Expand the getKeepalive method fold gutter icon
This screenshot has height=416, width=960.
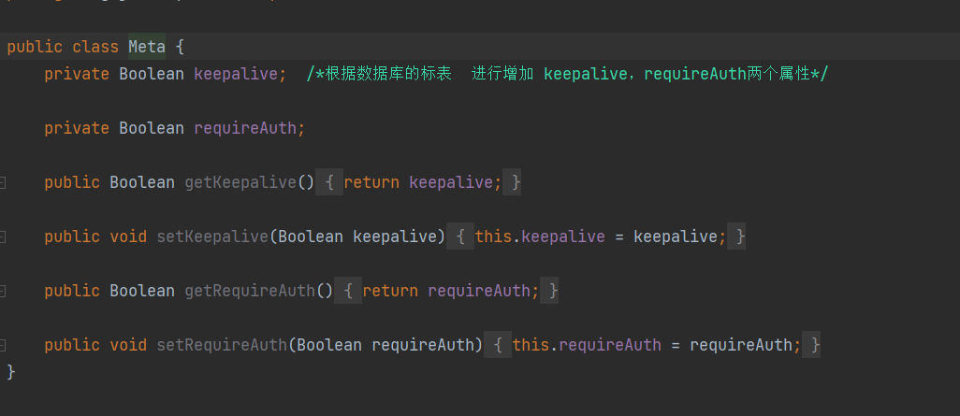[3, 182]
